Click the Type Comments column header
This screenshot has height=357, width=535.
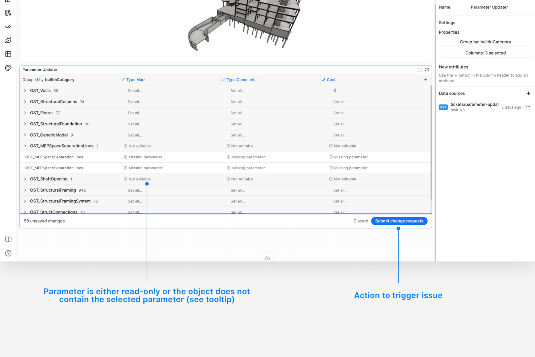(x=239, y=80)
